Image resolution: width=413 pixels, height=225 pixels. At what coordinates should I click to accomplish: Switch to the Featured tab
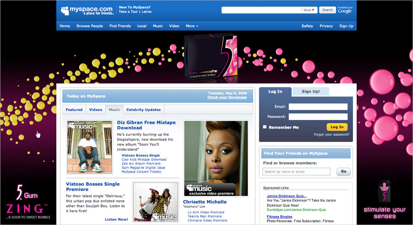(x=74, y=110)
